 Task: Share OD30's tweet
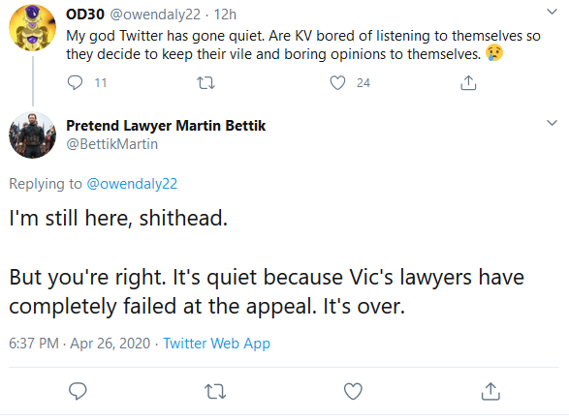pyautogui.click(x=468, y=83)
